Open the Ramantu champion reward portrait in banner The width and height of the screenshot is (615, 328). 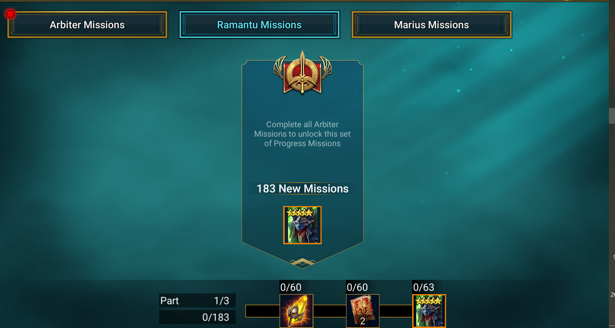click(302, 225)
